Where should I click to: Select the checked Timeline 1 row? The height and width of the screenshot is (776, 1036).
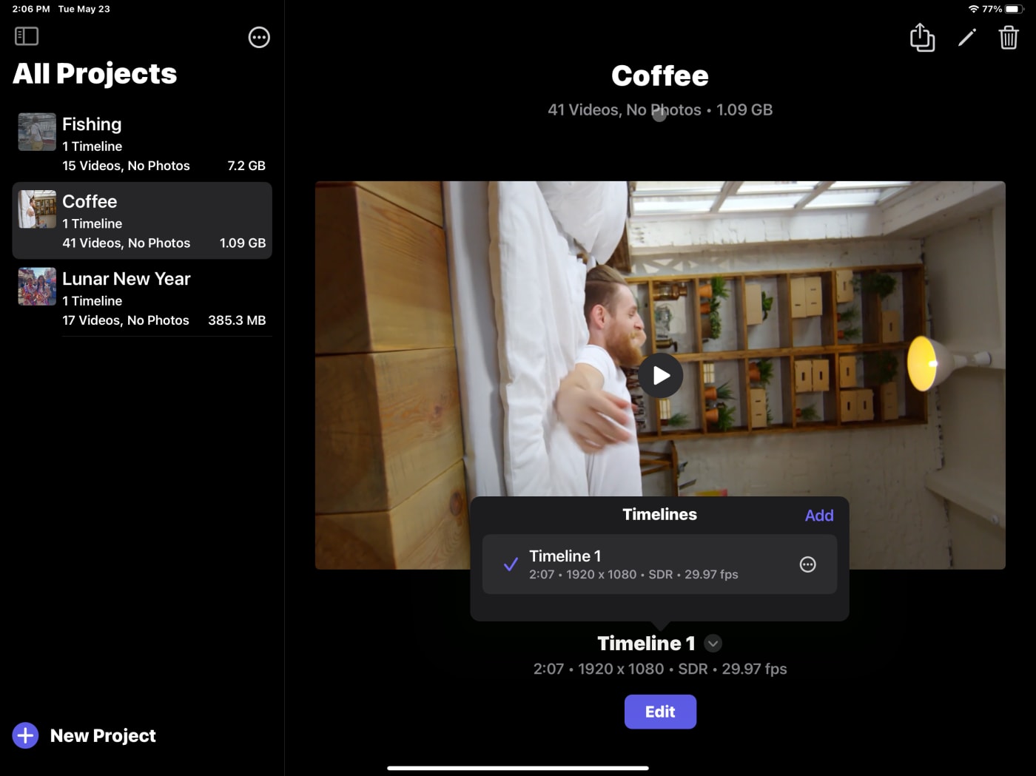[x=659, y=564]
